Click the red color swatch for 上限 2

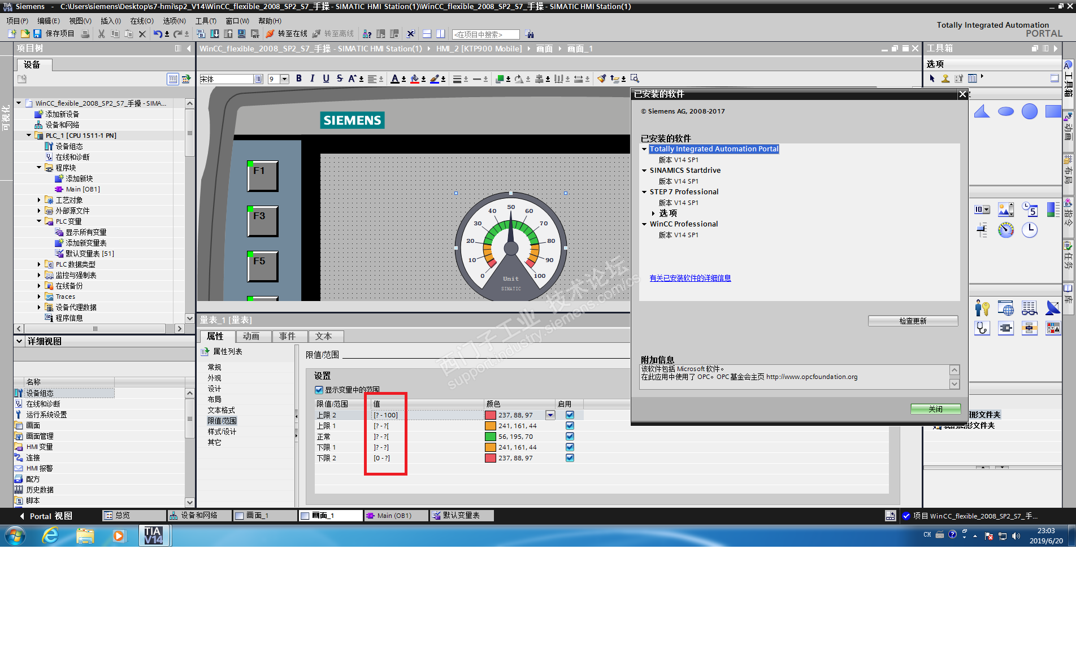tap(491, 415)
